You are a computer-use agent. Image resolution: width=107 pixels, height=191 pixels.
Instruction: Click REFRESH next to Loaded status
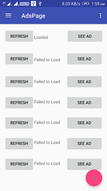click(x=19, y=36)
